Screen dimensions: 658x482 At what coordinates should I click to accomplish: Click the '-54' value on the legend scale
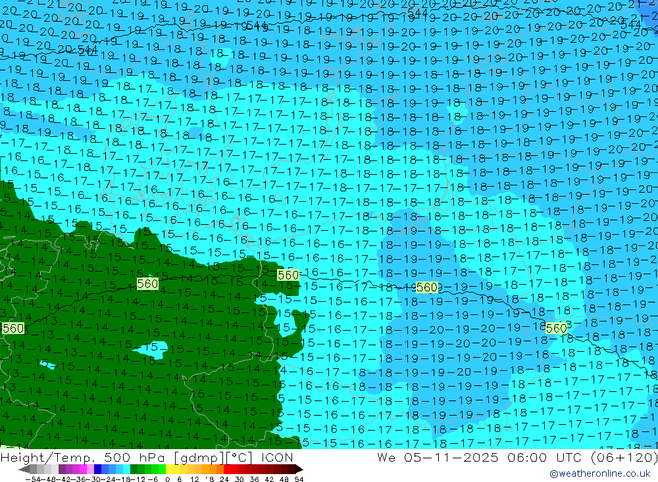pyautogui.click(x=33, y=479)
